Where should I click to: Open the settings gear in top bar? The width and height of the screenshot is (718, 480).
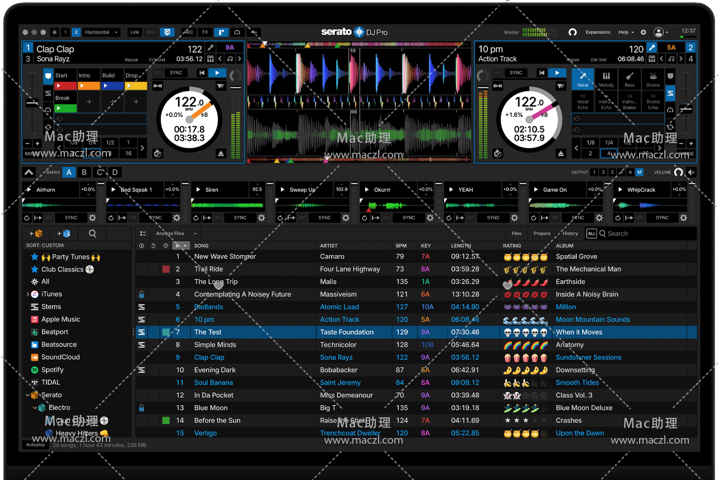643,32
